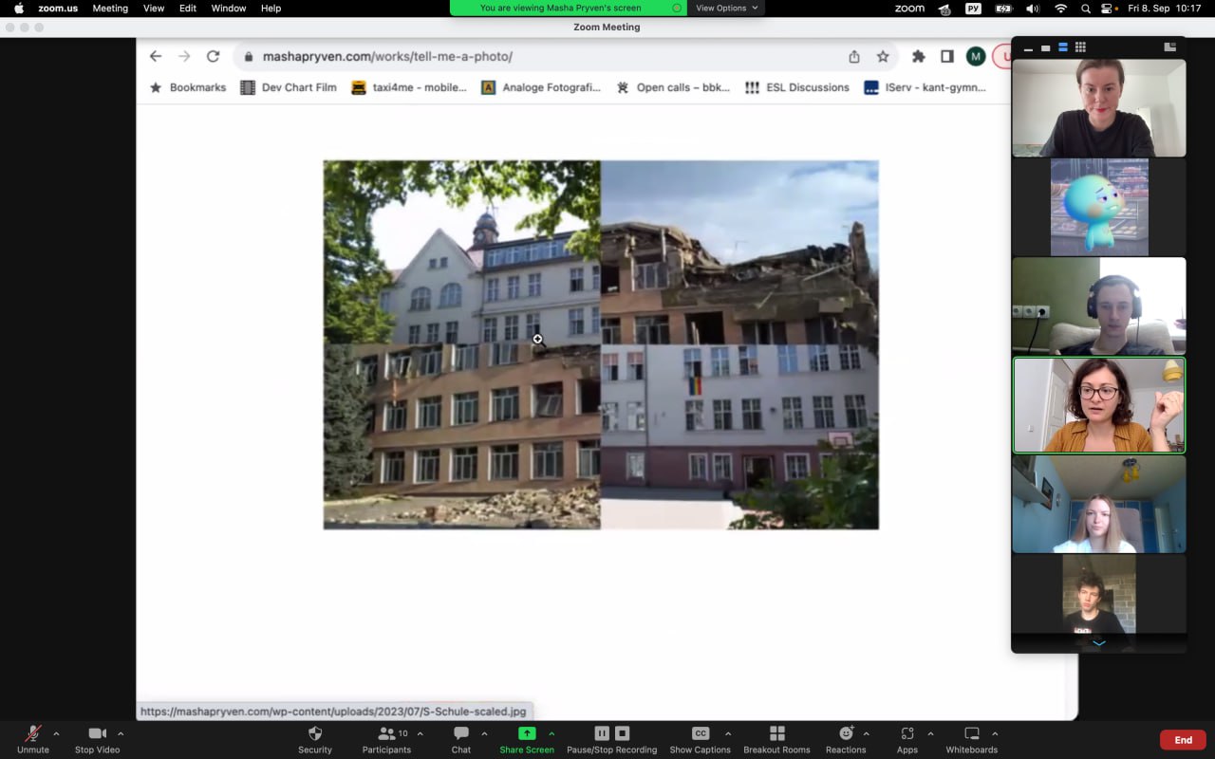Click the green Share Screen icon

pyautogui.click(x=527, y=733)
